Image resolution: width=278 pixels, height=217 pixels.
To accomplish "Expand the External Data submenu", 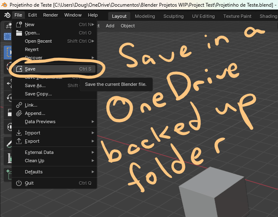I will [54, 152].
